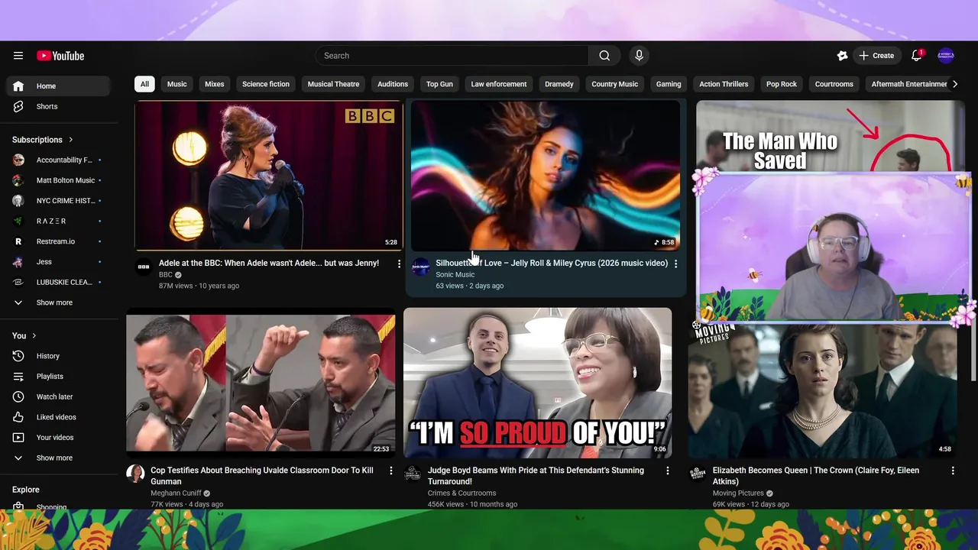Viewport: 978px width, 550px height.
Task: Open options menu for Adele video
Action: [398, 264]
